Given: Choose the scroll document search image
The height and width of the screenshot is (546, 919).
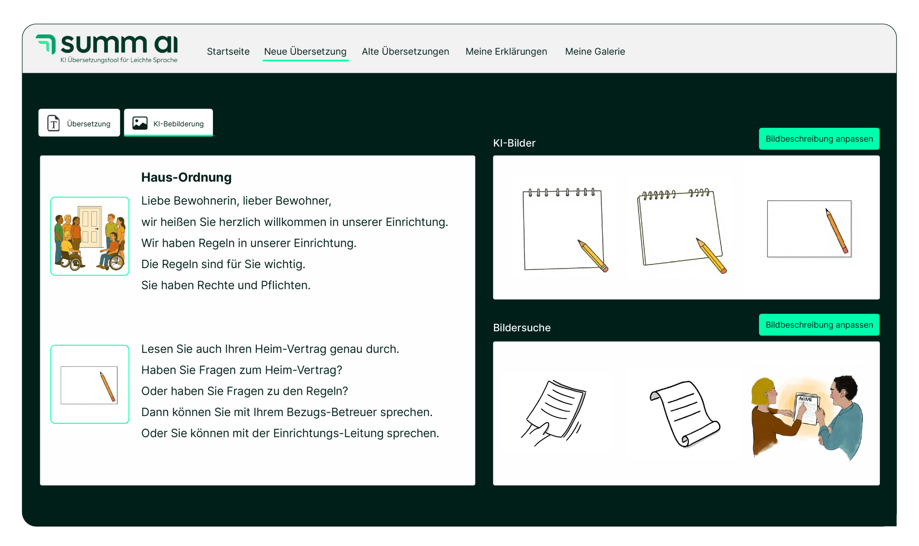Looking at the screenshot, I should [x=684, y=414].
